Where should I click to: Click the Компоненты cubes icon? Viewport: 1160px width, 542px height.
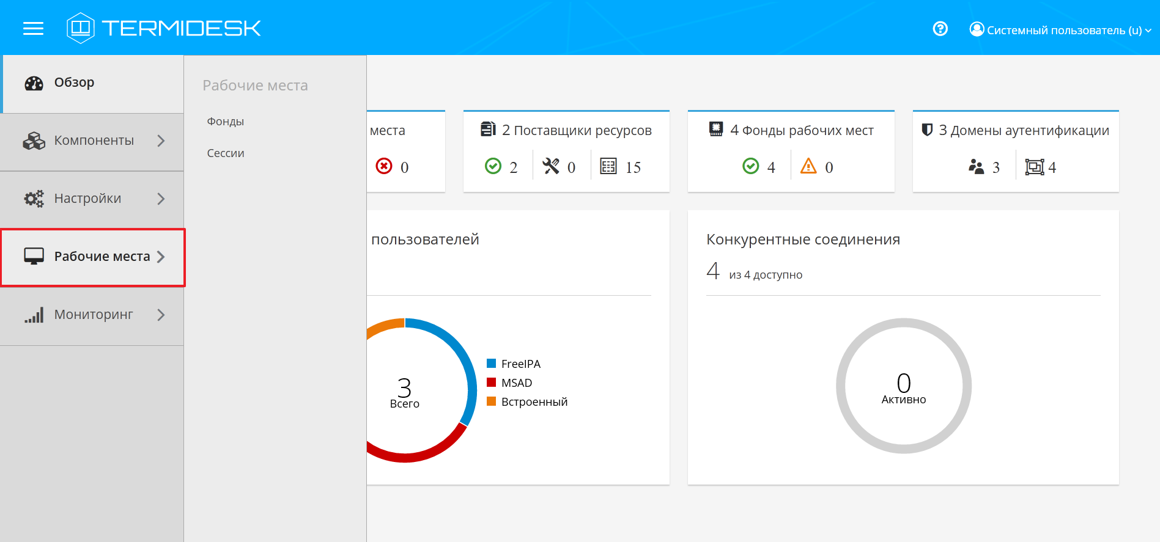[34, 141]
